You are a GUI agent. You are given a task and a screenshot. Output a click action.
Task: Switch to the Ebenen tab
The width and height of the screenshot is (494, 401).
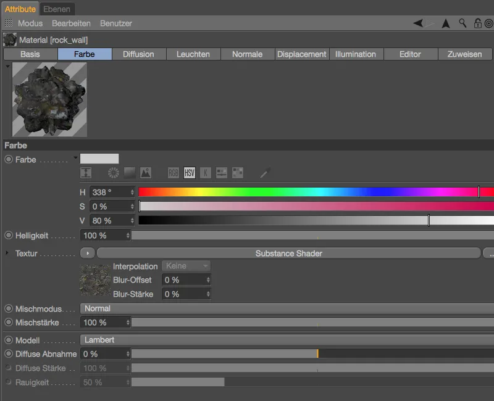(x=57, y=9)
